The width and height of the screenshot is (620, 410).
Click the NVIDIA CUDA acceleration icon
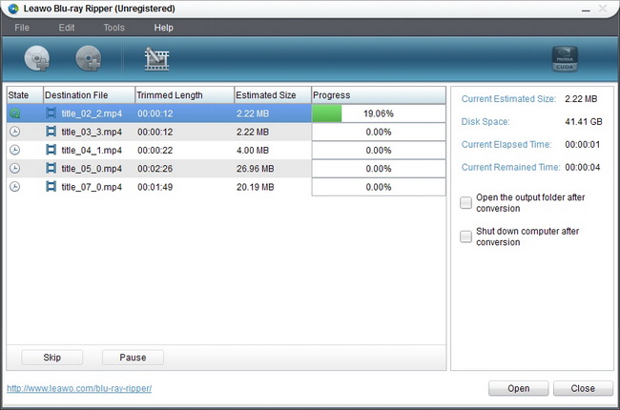[x=565, y=59]
